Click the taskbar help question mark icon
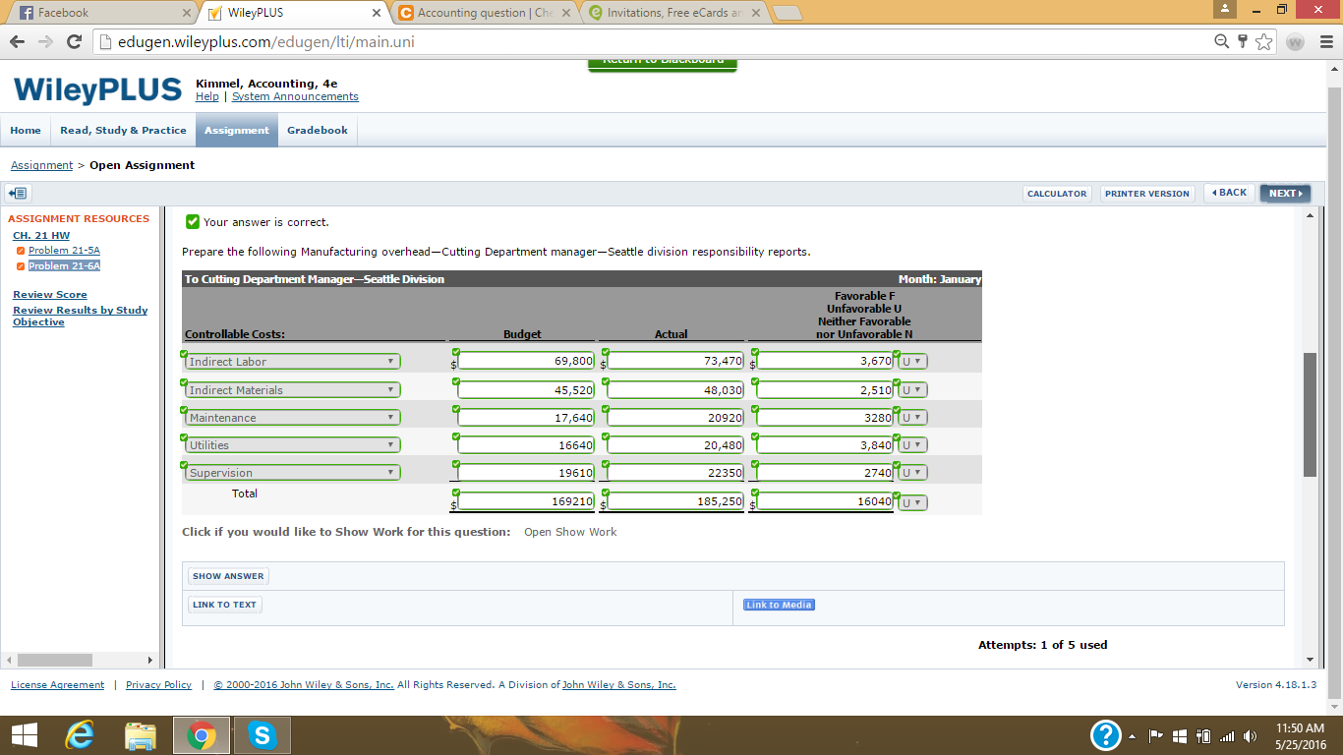Image resolution: width=1343 pixels, height=755 pixels. 1106,735
